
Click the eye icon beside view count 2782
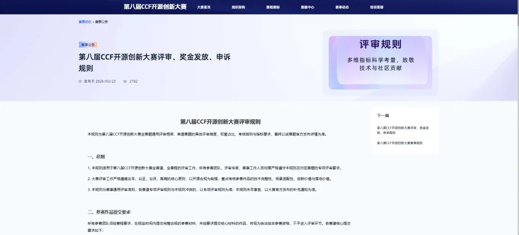tap(125, 81)
